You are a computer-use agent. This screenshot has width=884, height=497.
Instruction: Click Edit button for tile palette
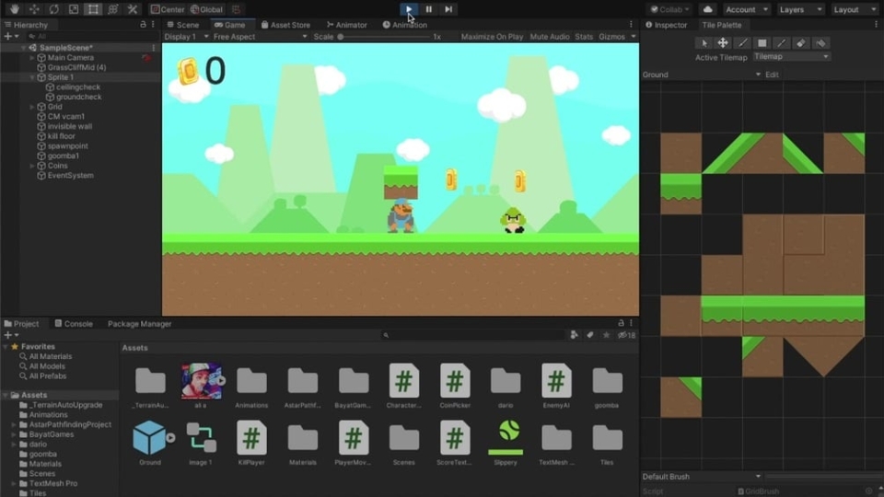772,75
